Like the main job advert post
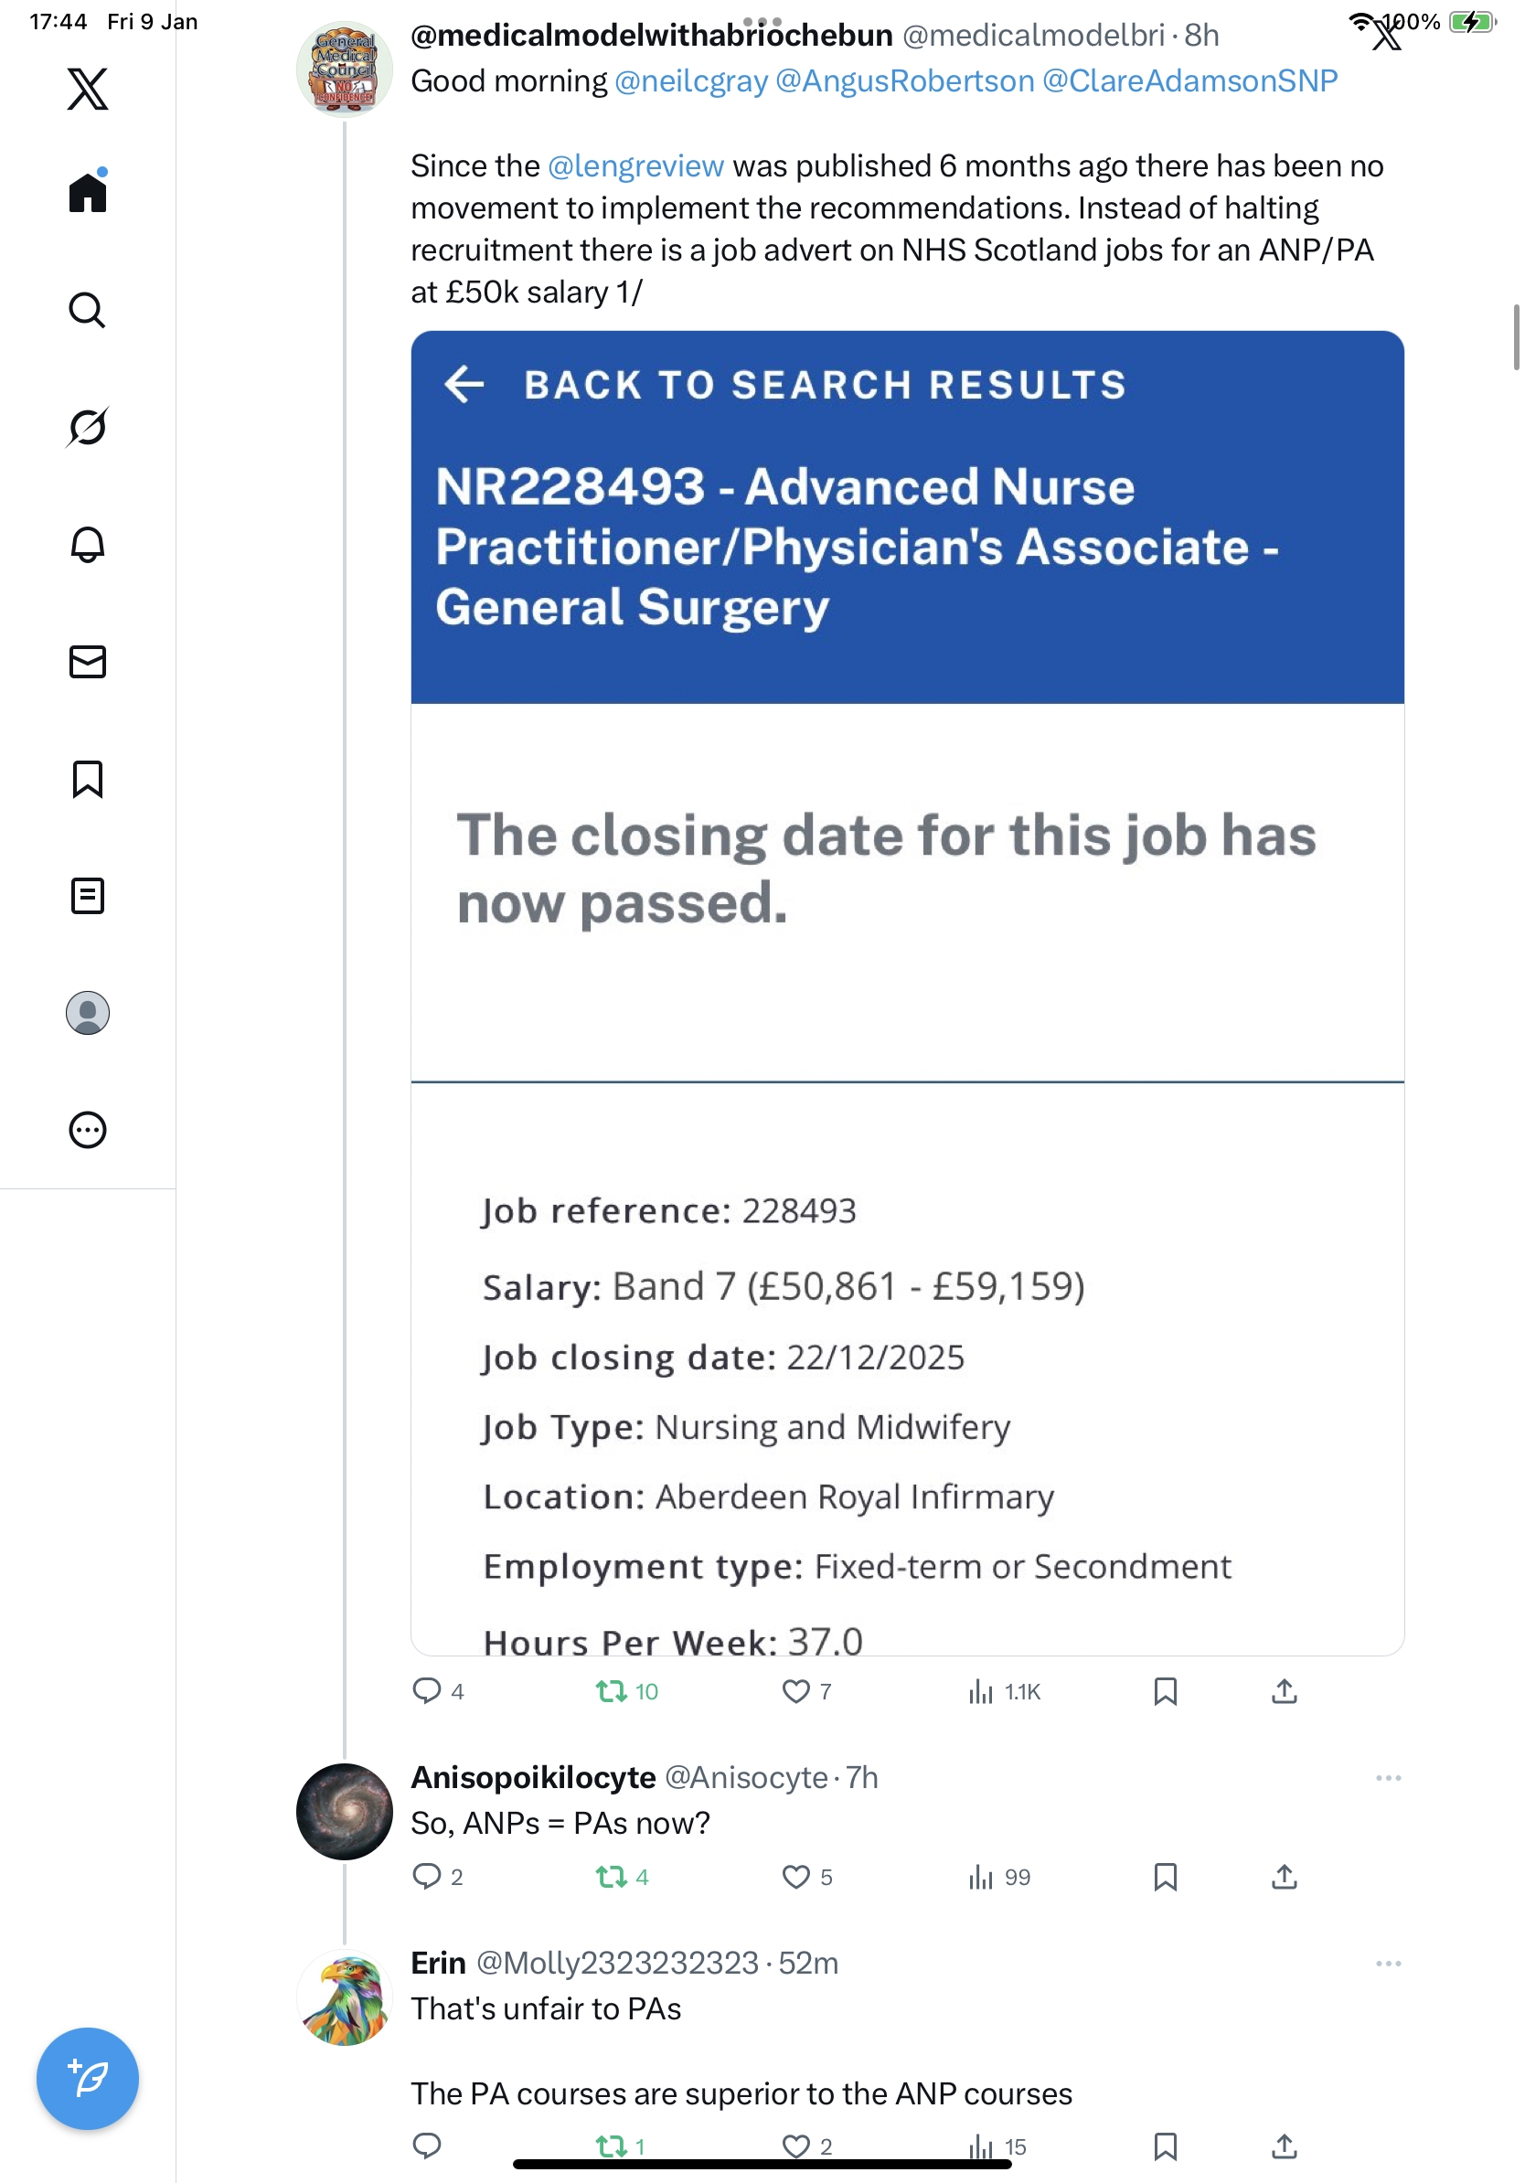 pos(794,1691)
